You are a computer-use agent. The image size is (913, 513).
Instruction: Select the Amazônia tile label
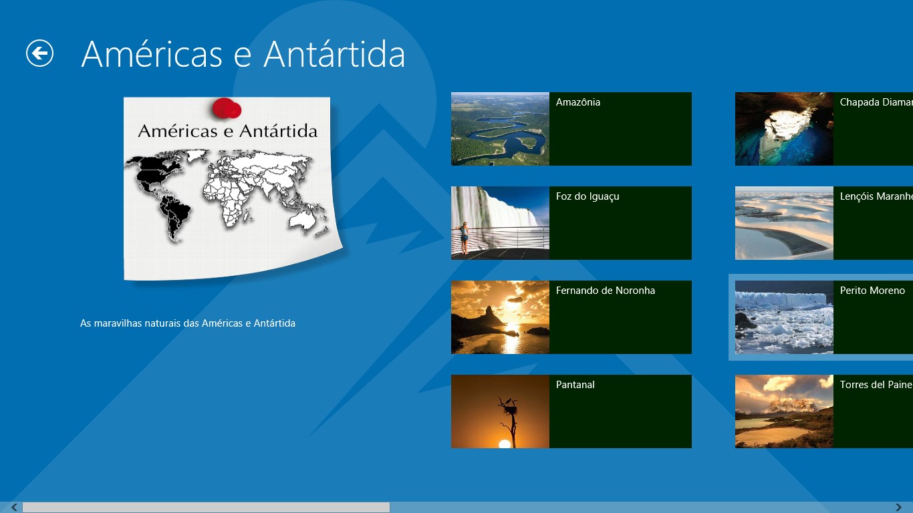[578, 102]
